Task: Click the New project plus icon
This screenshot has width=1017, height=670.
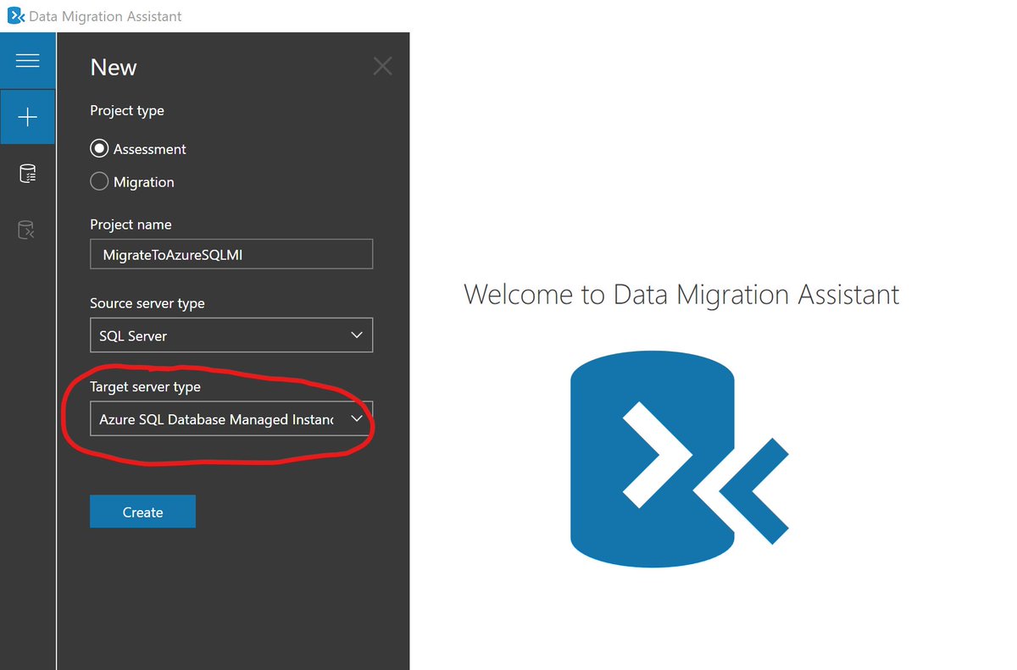Action: pos(28,117)
